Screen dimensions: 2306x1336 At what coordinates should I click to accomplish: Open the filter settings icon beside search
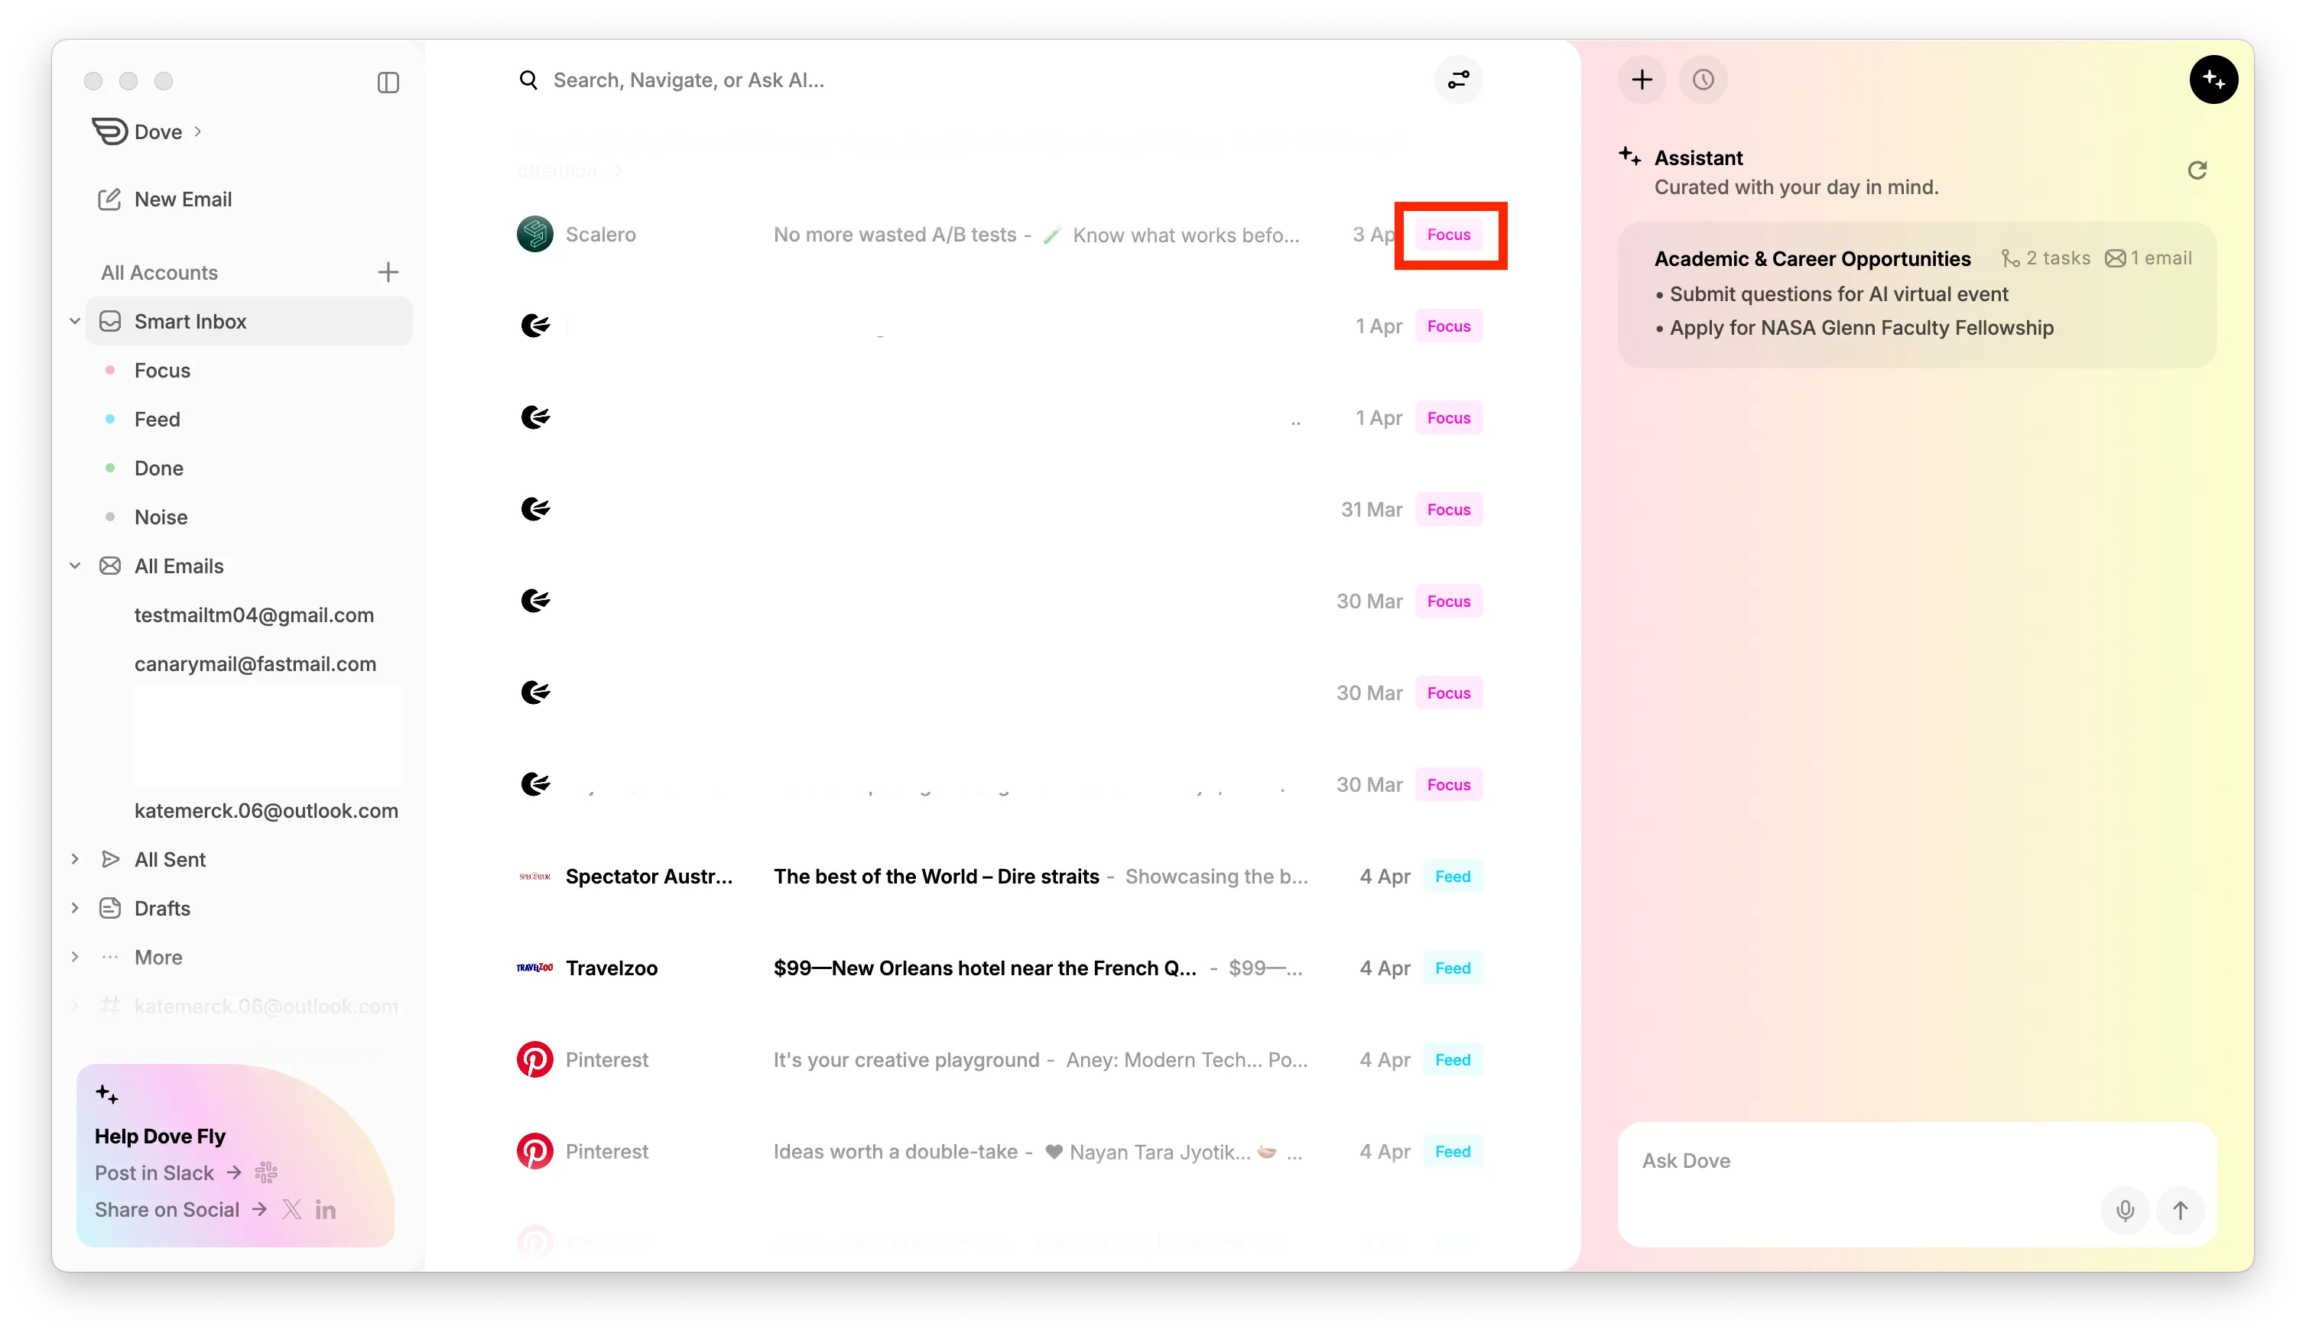coord(1458,80)
